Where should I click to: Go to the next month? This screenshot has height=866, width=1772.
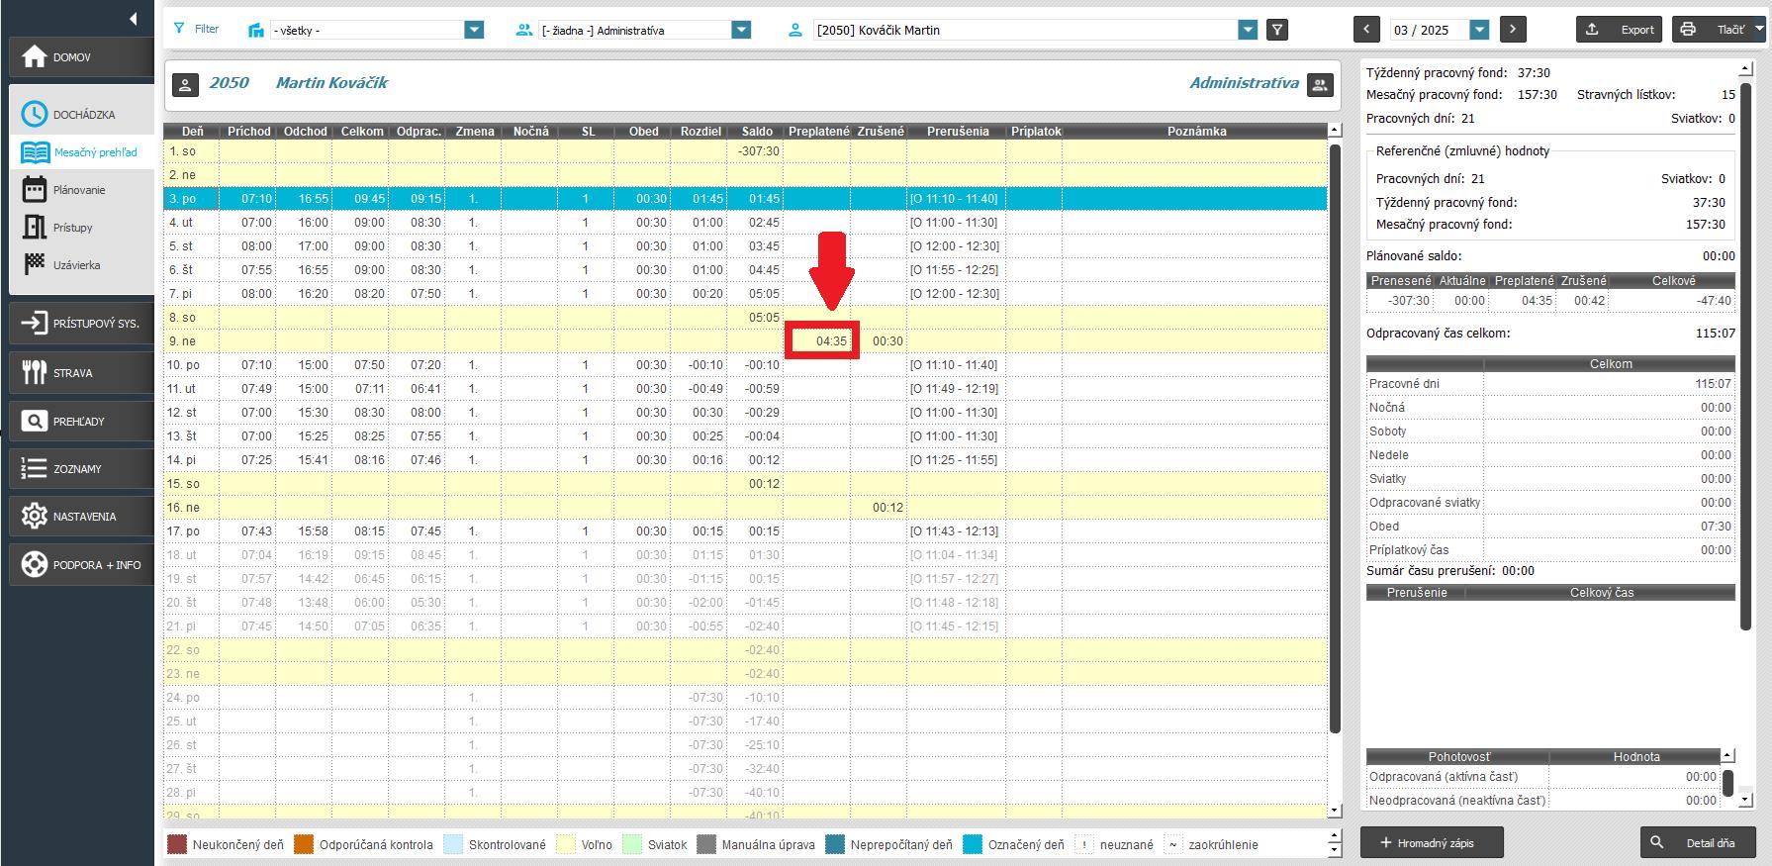[1512, 30]
